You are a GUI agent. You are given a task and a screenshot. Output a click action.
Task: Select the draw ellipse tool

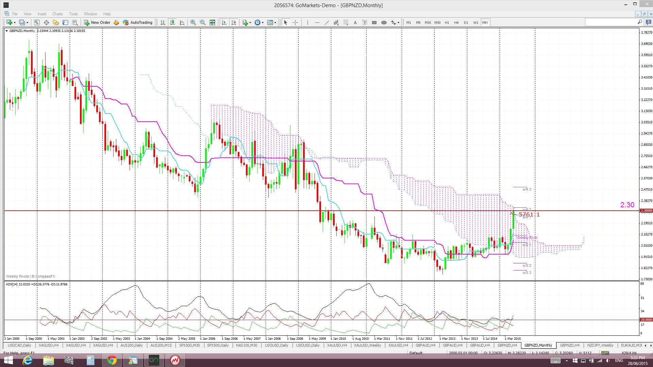coord(384,22)
